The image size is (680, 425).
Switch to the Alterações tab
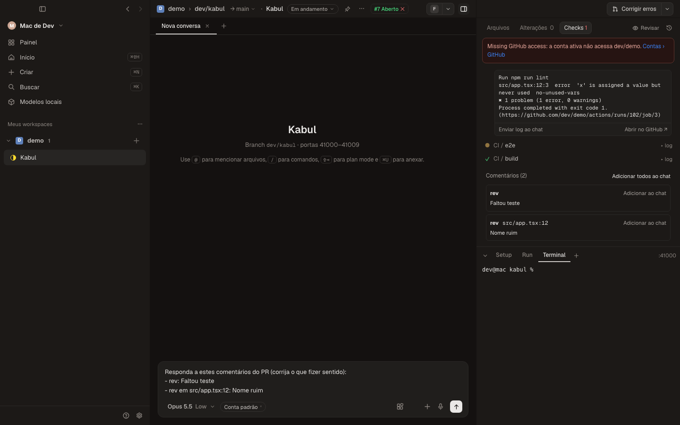[x=536, y=28]
